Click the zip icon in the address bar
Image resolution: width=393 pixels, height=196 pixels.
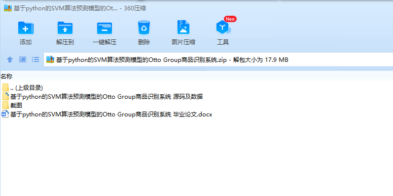point(50,59)
